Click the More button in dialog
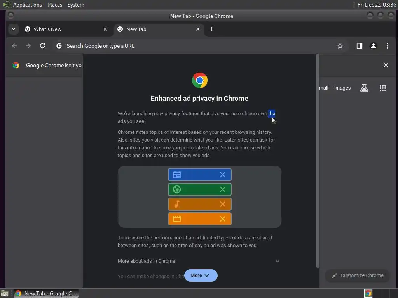398x298 pixels. 201,275
